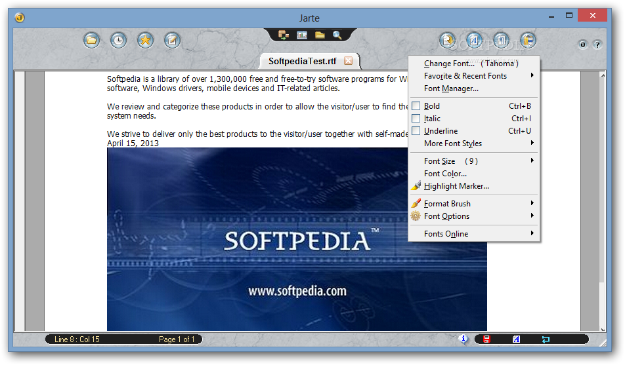Click the 'April 15, 2013' date line
The width and height of the screenshot is (625, 365).
[133, 144]
